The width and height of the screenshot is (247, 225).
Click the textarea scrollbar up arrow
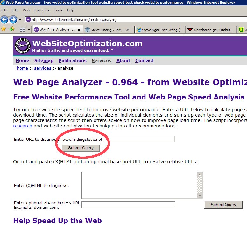pos(200,175)
